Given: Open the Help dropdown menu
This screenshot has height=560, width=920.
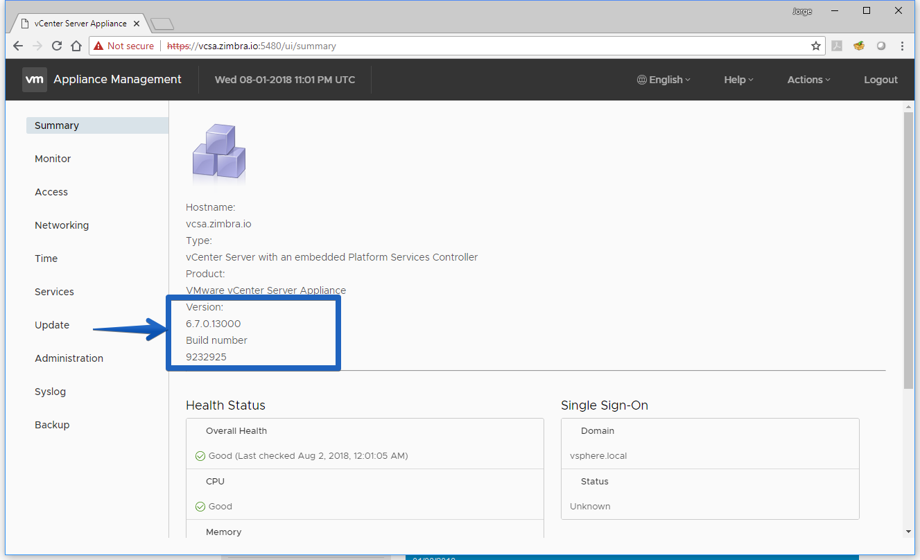Looking at the screenshot, I should coord(738,80).
